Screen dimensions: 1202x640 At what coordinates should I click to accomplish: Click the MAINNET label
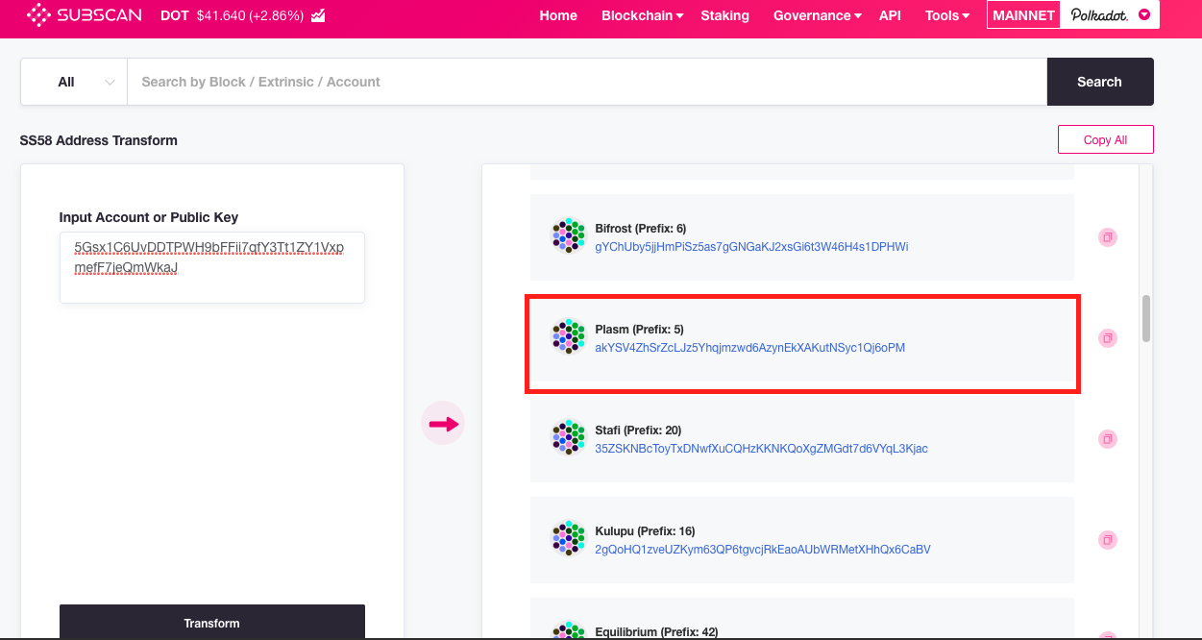pos(1023,15)
